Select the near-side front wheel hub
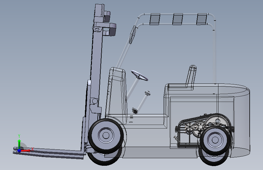The image size is (263, 170). 106,135
